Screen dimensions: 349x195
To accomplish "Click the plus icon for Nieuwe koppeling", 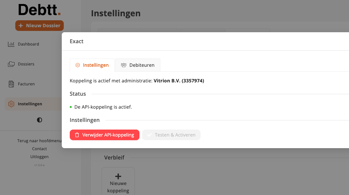I will click(x=118, y=176).
